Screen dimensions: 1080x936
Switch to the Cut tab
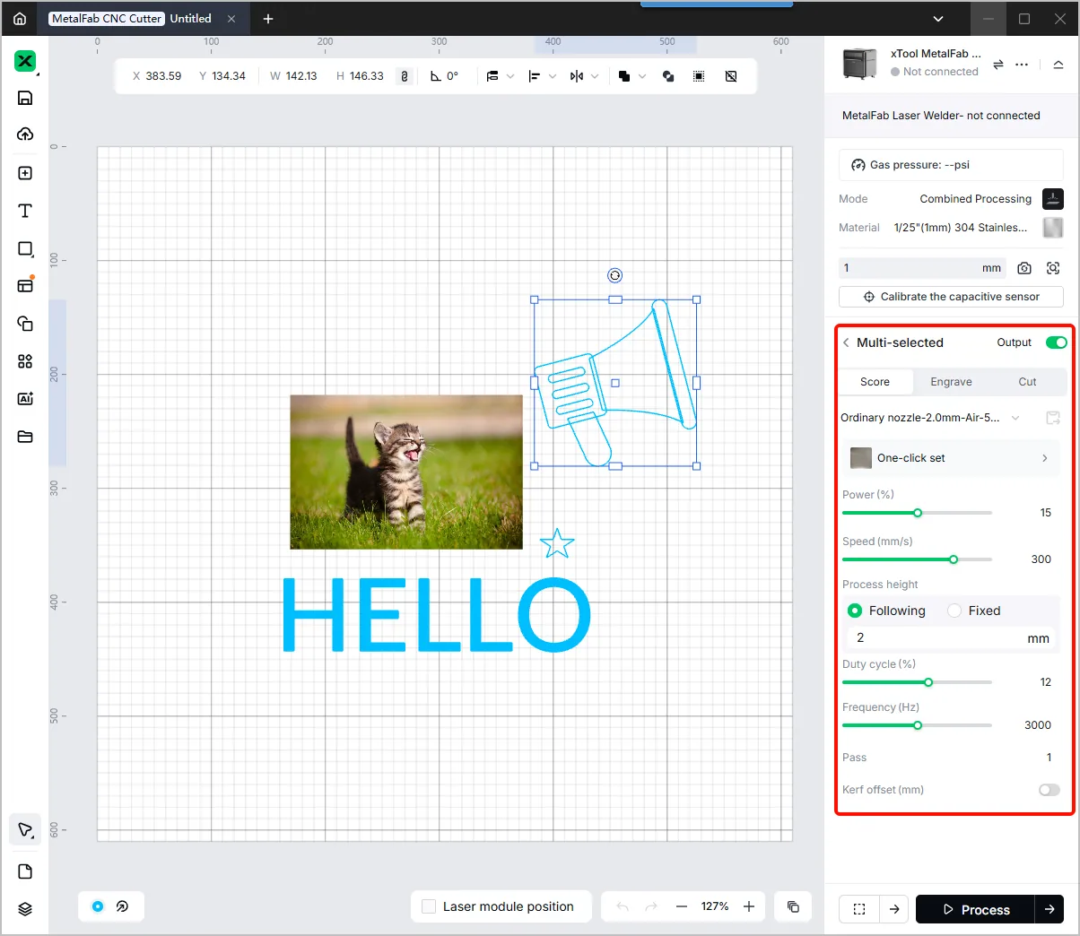(x=1028, y=382)
